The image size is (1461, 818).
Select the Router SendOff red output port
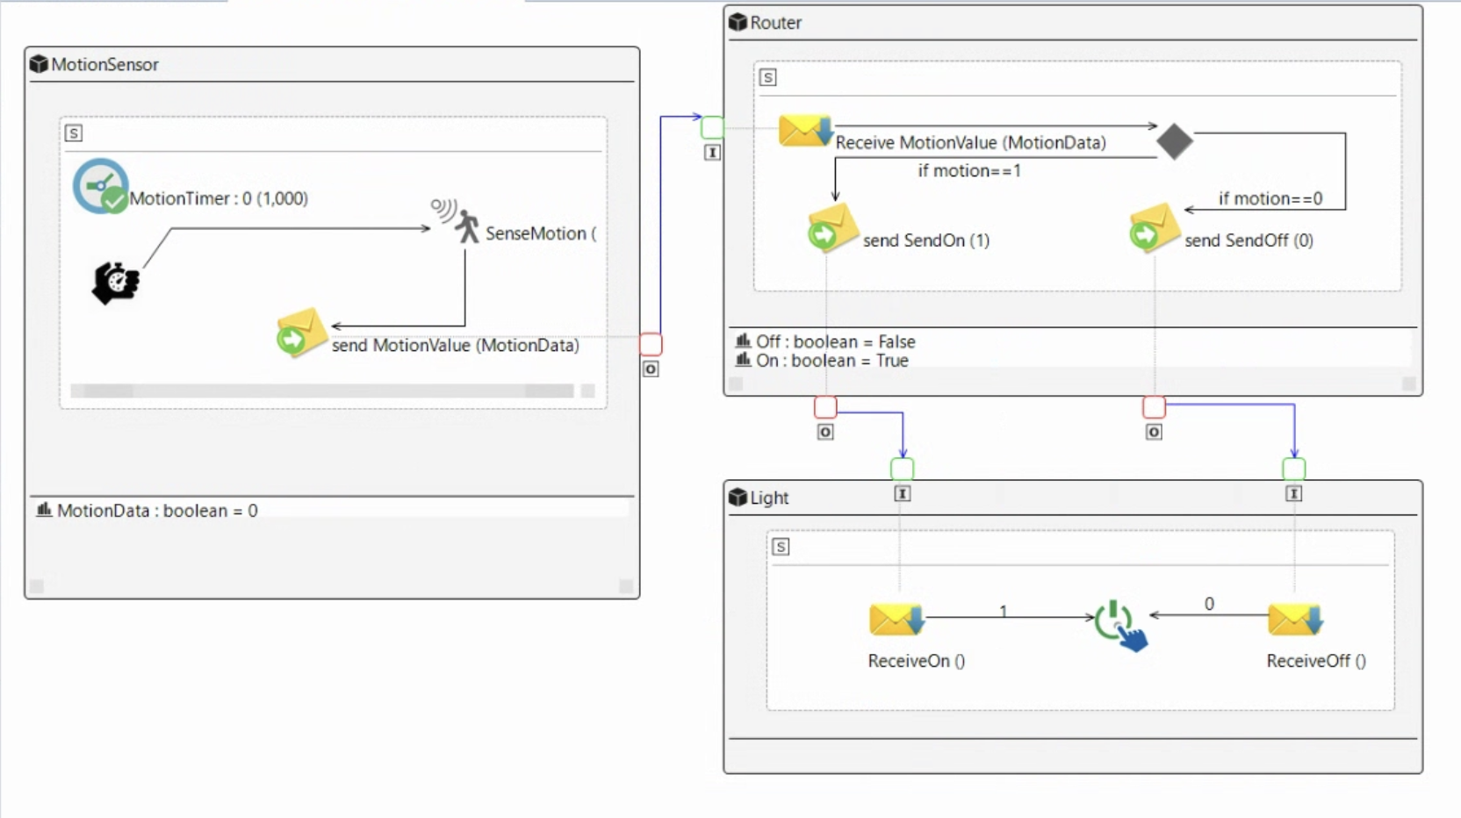click(1154, 407)
